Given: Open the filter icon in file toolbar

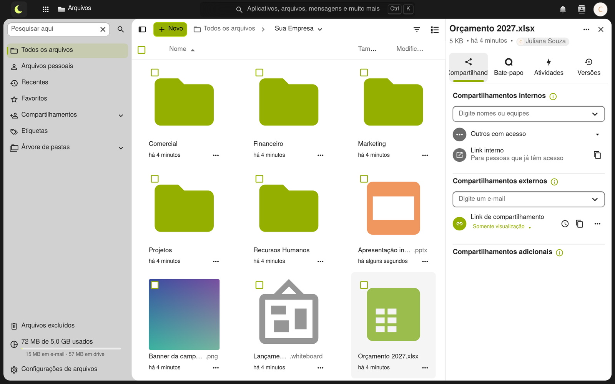Looking at the screenshot, I should pos(417,29).
